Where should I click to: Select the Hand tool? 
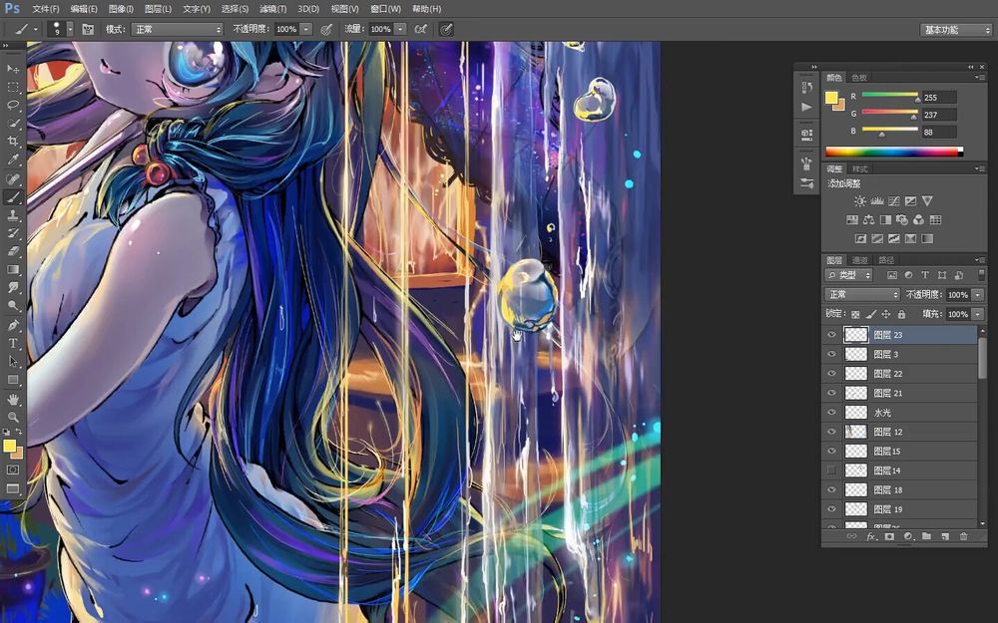(x=13, y=400)
